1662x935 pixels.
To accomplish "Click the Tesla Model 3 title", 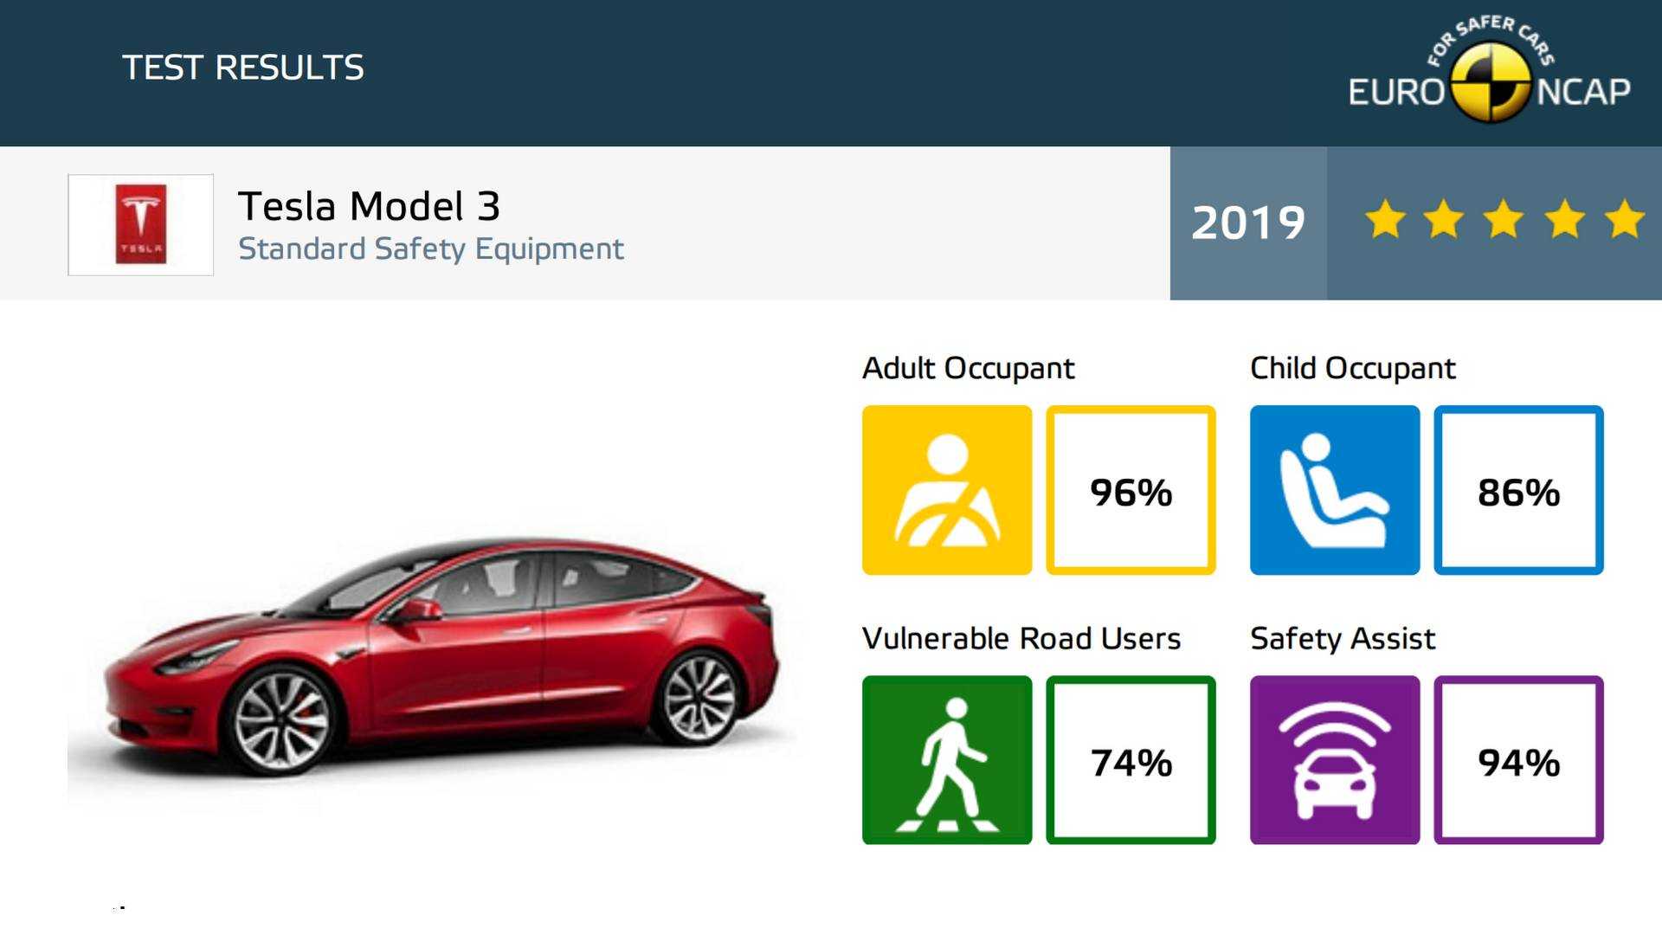I will coord(369,206).
